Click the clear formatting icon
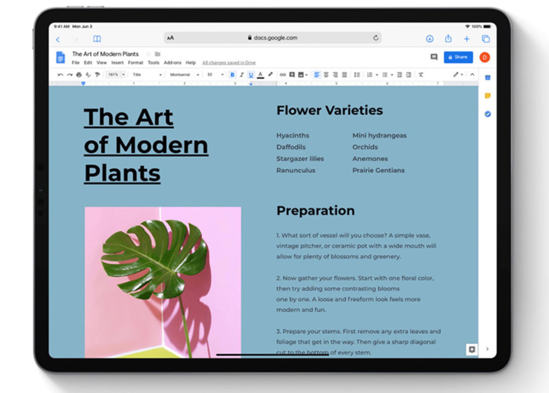Screen dimensions: 549x393 click(421, 75)
